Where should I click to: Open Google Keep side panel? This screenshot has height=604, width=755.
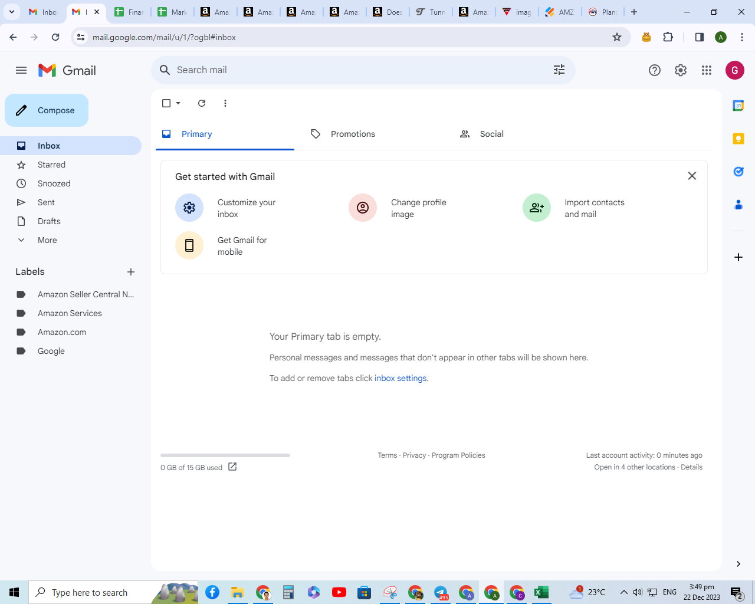(x=738, y=139)
